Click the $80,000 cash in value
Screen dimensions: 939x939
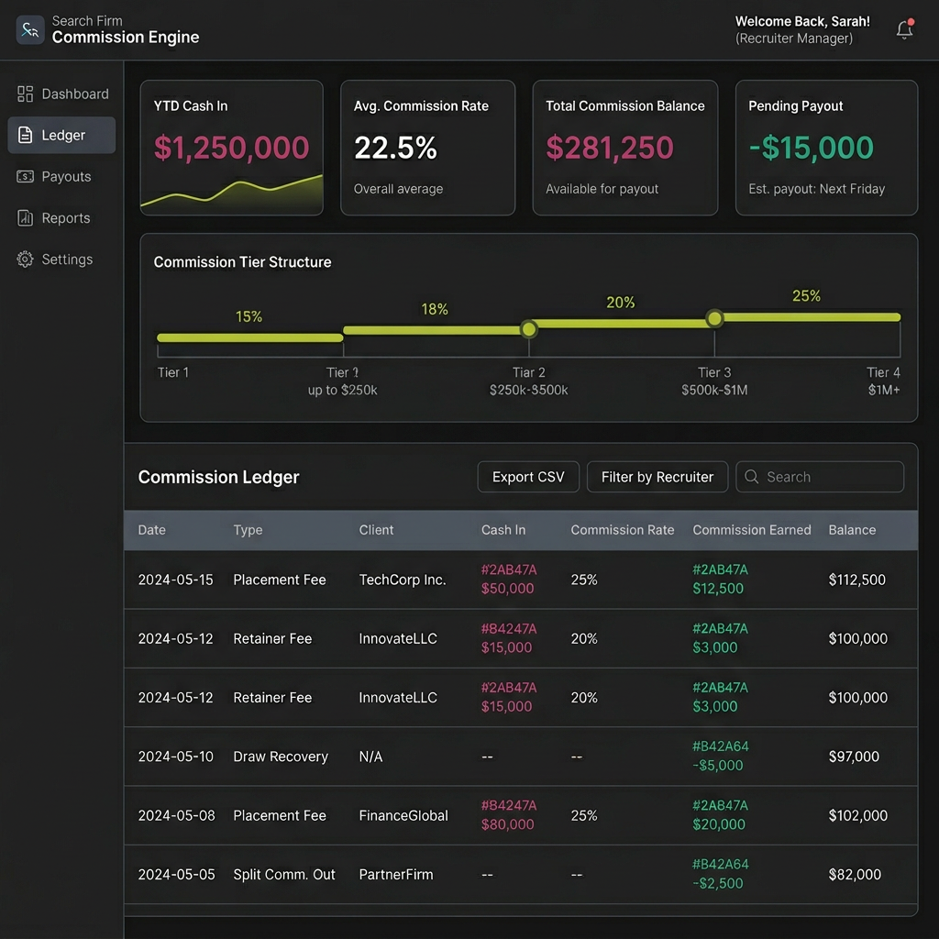(507, 824)
